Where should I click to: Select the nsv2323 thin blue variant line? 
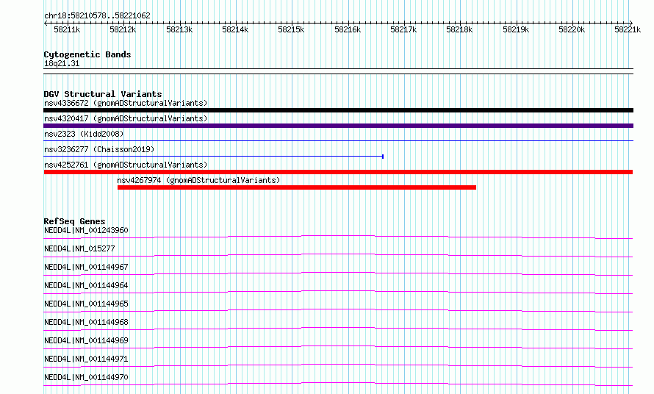point(338,141)
